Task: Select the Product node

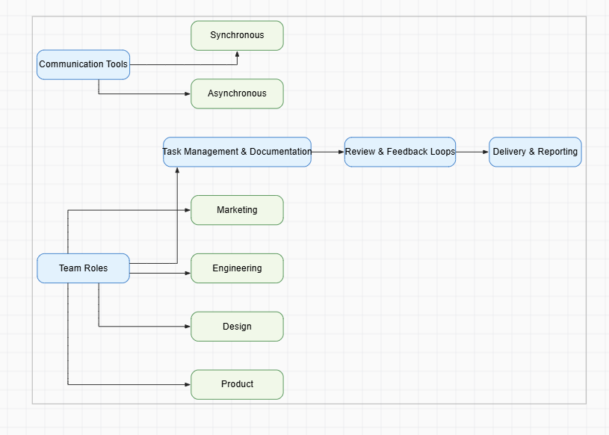Action: [237, 384]
